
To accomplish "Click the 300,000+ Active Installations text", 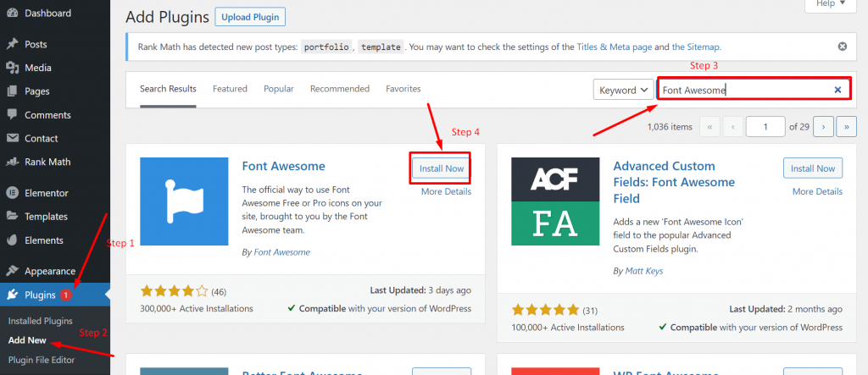I will 197,309.
